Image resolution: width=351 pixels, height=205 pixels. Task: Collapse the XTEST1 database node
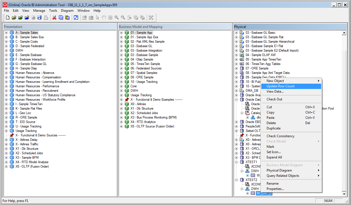[237, 162]
